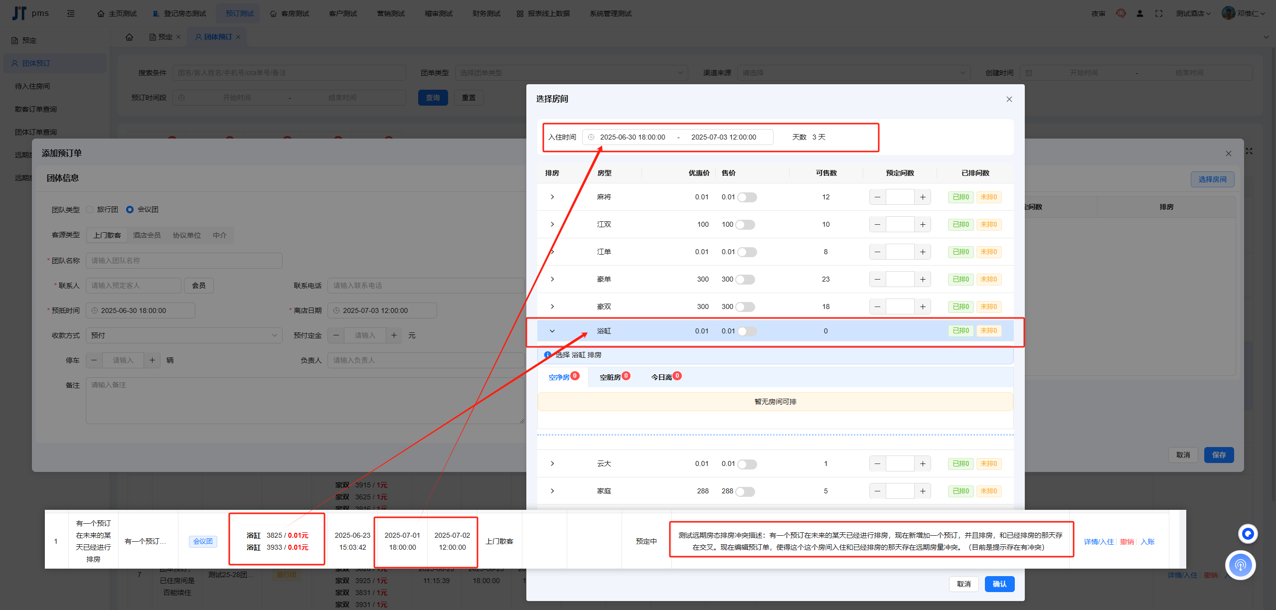Click the user profile icon in header
The height and width of the screenshot is (610, 1276).
click(1139, 13)
